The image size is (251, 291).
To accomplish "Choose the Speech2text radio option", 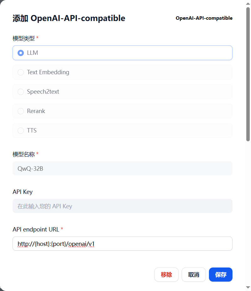I will pyautogui.click(x=122, y=92).
